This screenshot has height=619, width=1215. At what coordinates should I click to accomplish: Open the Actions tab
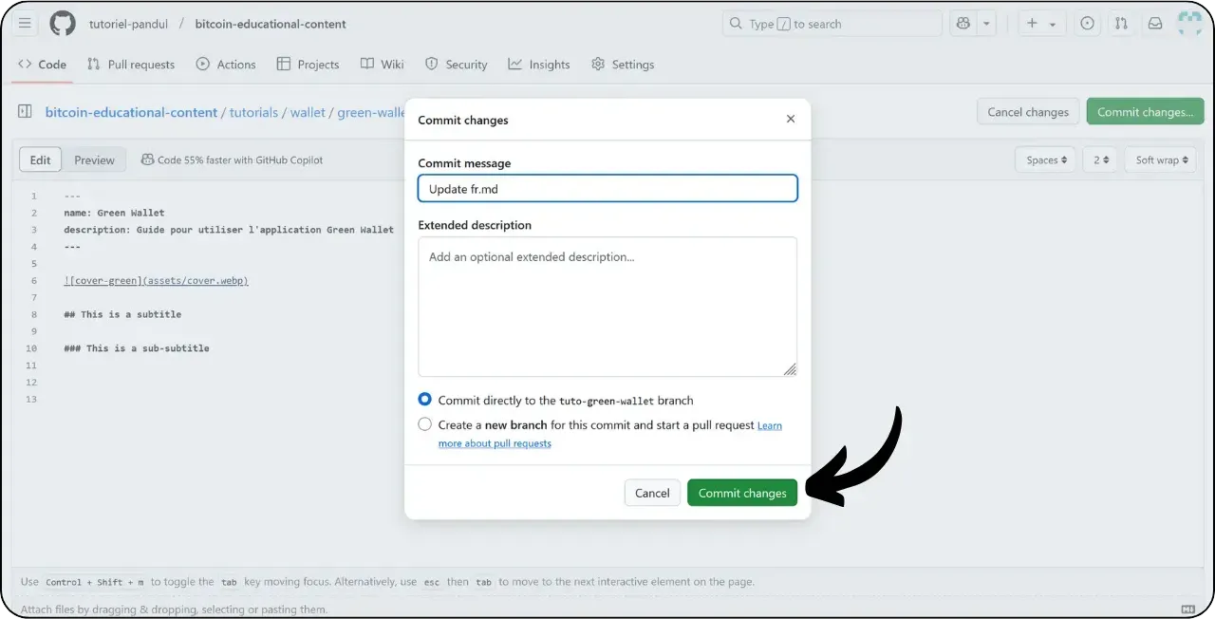[226, 64]
